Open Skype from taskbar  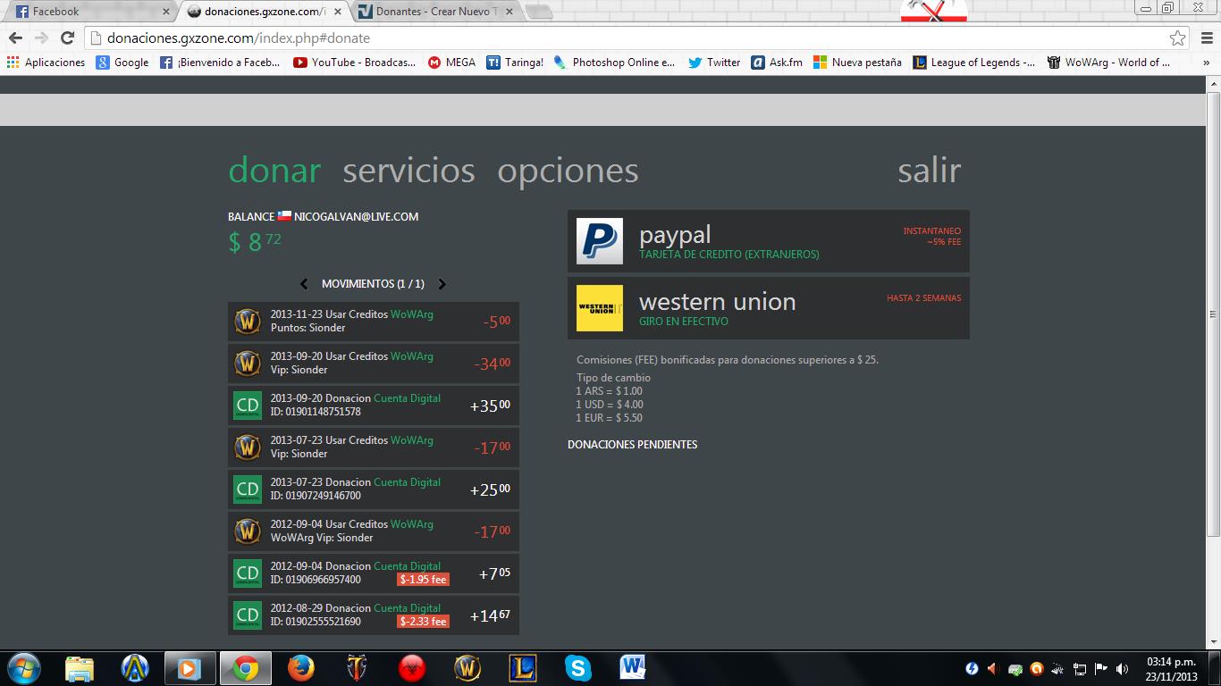click(x=578, y=668)
